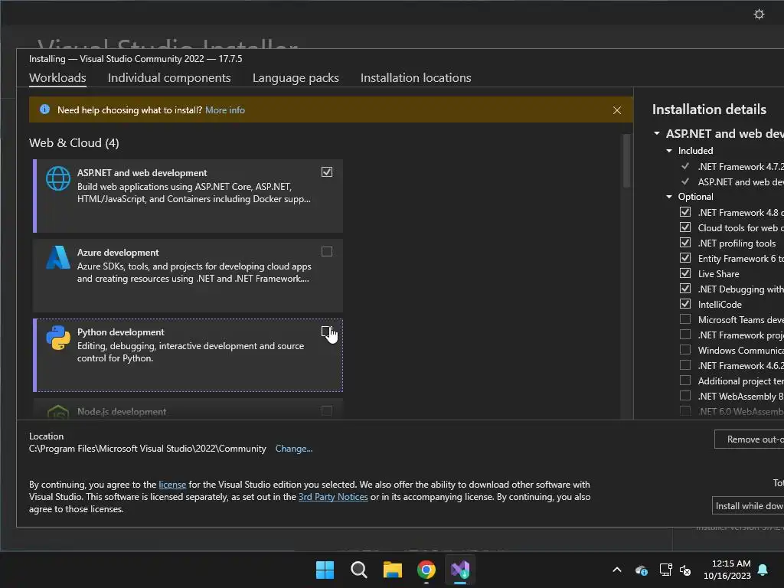The height and width of the screenshot is (588, 784).
Task: Click the info icon in help banner
Action: [44, 109]
